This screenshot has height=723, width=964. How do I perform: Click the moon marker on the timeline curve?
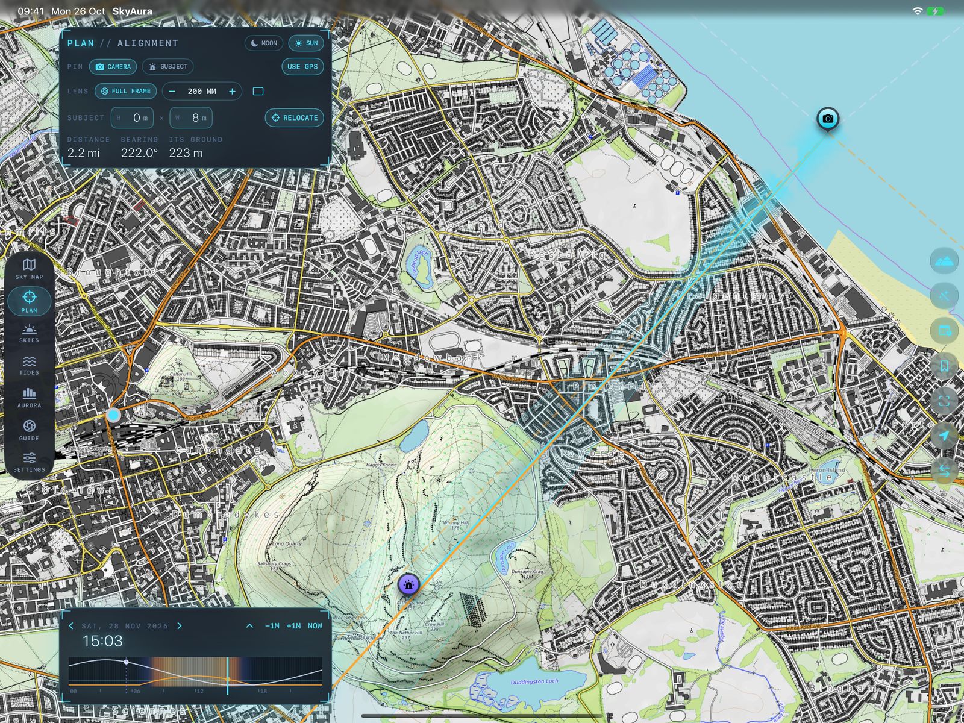click(x=126, y=662)
